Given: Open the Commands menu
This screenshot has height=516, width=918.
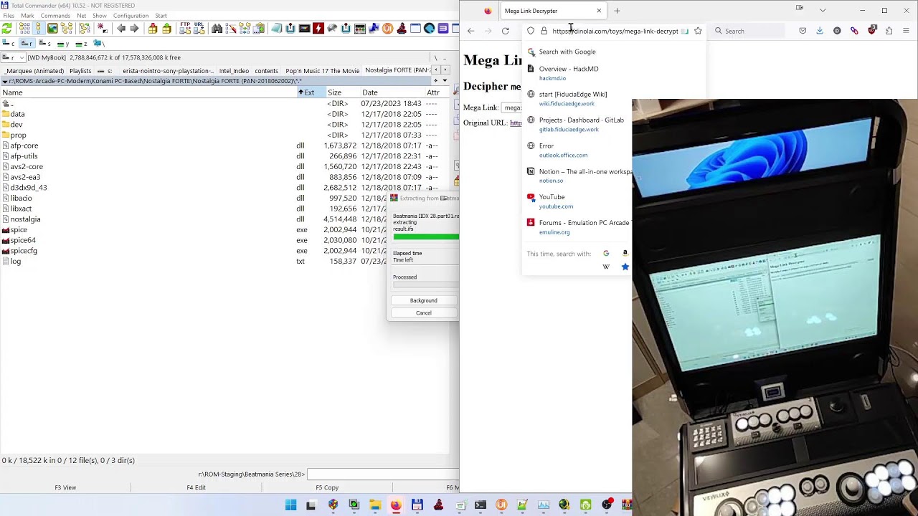Looking at the screenshot, I should tap(55, 16).
